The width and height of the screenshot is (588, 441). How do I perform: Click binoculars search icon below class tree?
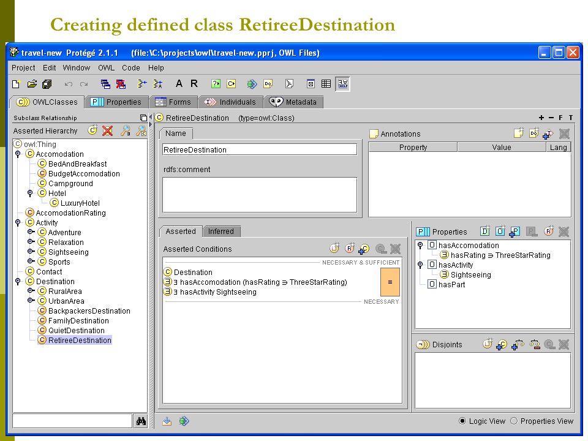pos(141,421)
